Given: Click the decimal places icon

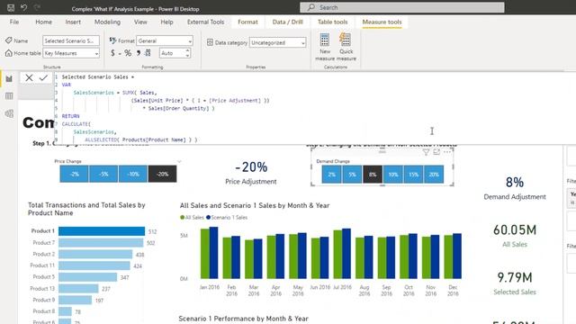Looking at the screenshot, I should click(148, 53).
